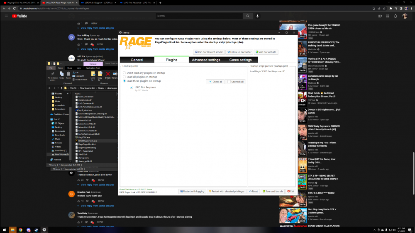Click the Exit button in RAGE settings

(x=290, y=191)
